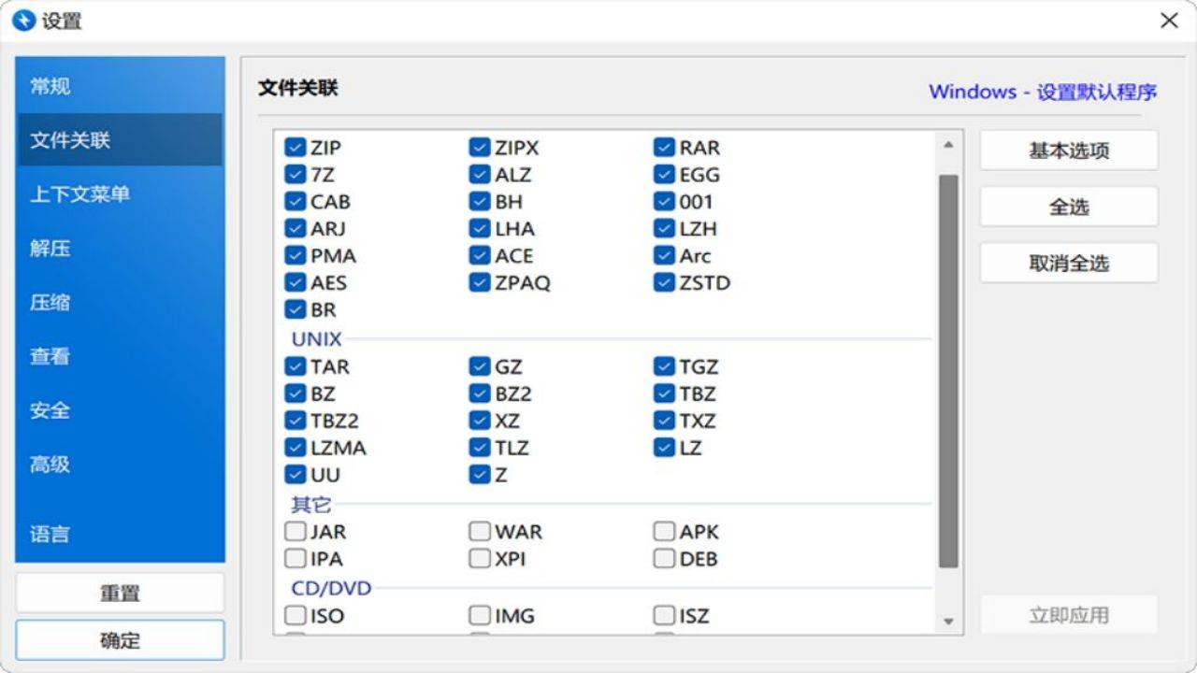Enable the DEB file association
The image size is (1197, 673).
(664, 558)
